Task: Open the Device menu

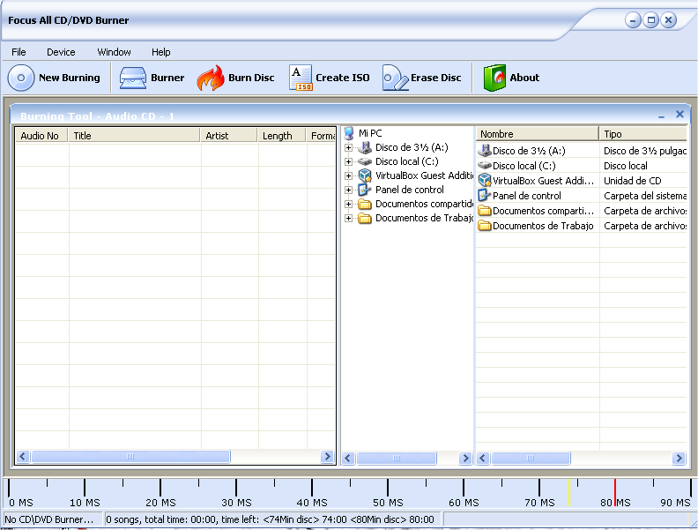Action: pos(61,52)
